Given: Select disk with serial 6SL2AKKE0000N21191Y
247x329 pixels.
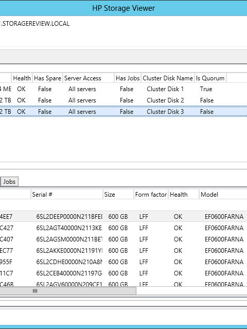Looking at the screenshot, I should pos(123,251).
